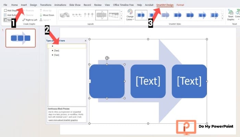Select the first layout thumbnail in Layouts gallery

tap(64, 15)
